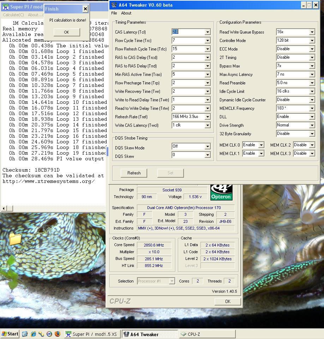Click the A64 Tweaker title bar icon
The height and width of the screenshot is (339, 324).
pos(114,5)
